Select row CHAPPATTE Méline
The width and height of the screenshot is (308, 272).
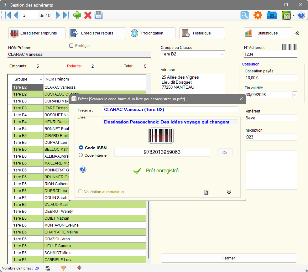tap(79, 232)
